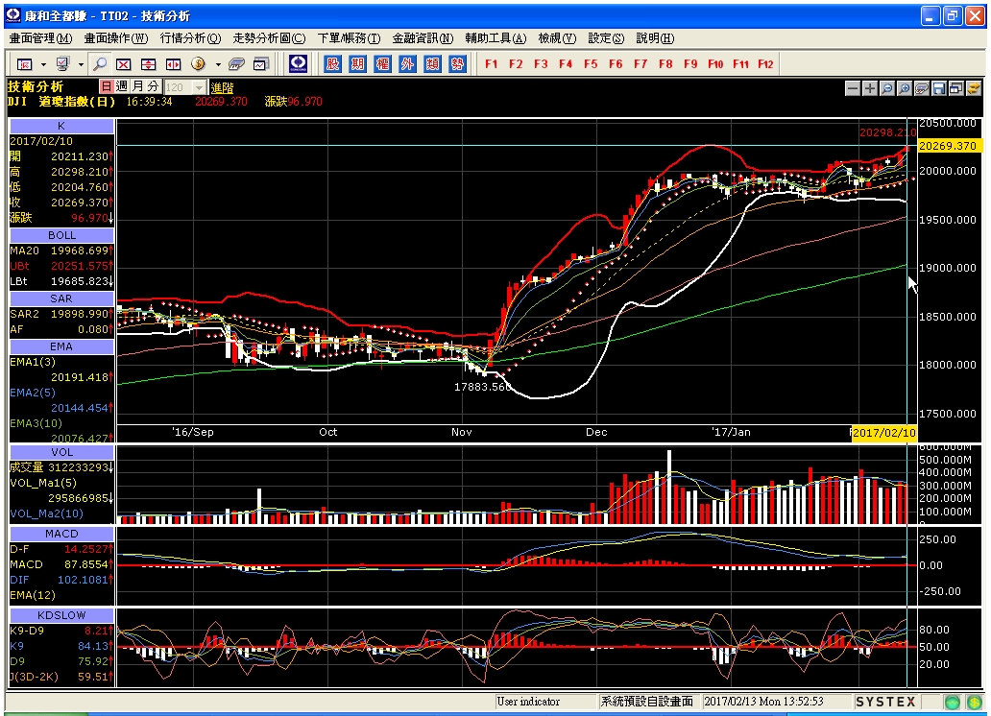Screen dimensions: 991x716
Task: Open the 檢視(V) menu
Action: tap(557, 38)
